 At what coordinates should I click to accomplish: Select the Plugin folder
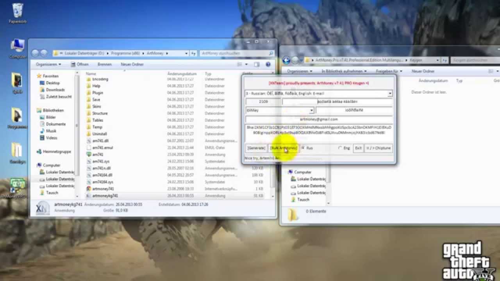[98, 93]
